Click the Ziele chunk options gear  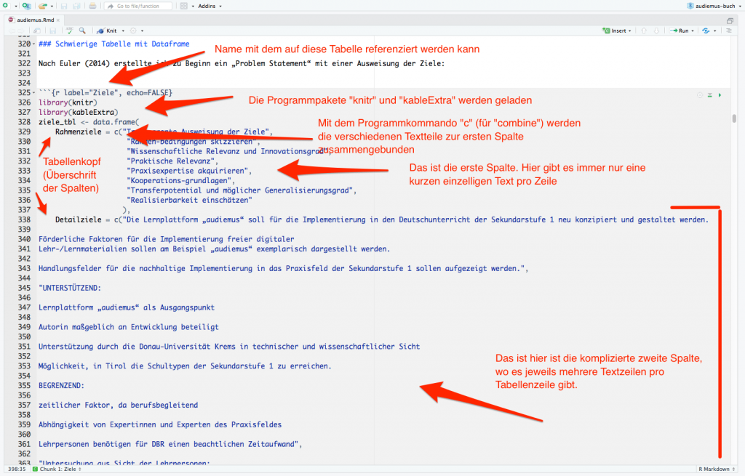click(700, 95)
